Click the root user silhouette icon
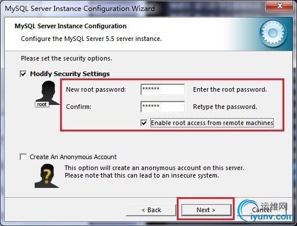The height and width of the screenshot is (226, 297). click(47, 94)
